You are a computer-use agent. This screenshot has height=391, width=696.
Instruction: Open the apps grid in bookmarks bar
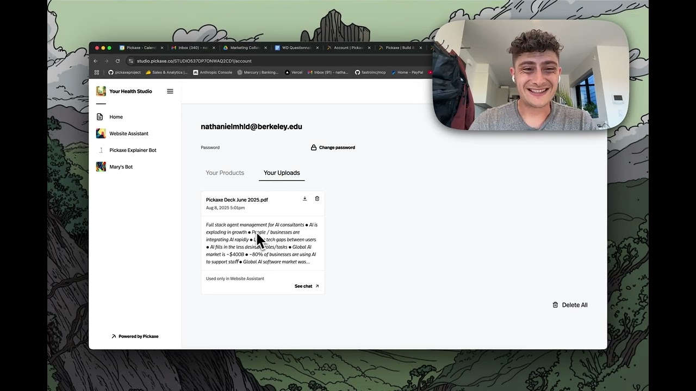[x=97, y=72]
